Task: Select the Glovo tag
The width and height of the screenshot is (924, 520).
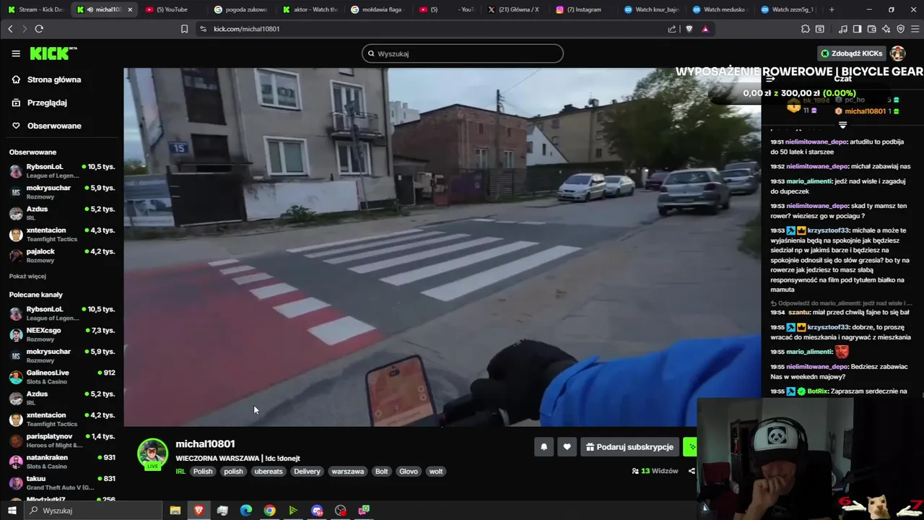Action: [409, 472]
